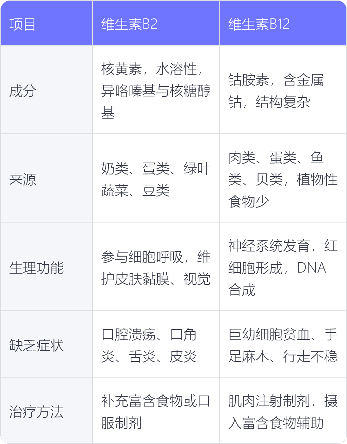Select the cell containing 核黄素，水溶性
The image size is (347, 444).
[x=156, y=90]
